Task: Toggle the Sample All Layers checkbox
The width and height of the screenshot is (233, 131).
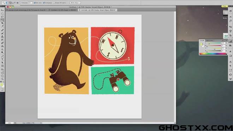Action: pos(54,3)
